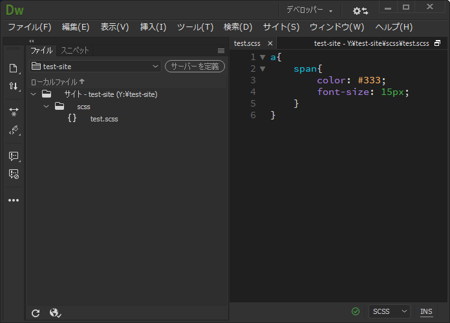Open the three-dots more tools icon
The height and width of the screenshot is (323, 450).
coord(14,200)
